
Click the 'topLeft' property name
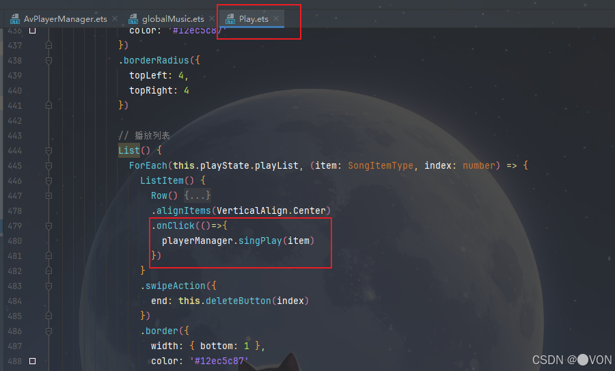[148, 75]
